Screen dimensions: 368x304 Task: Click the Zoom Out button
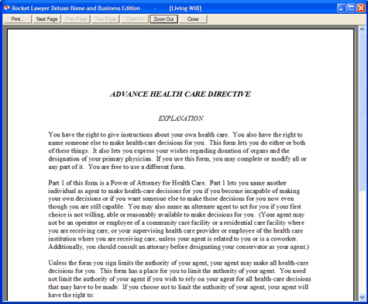[x=163, y=19]
